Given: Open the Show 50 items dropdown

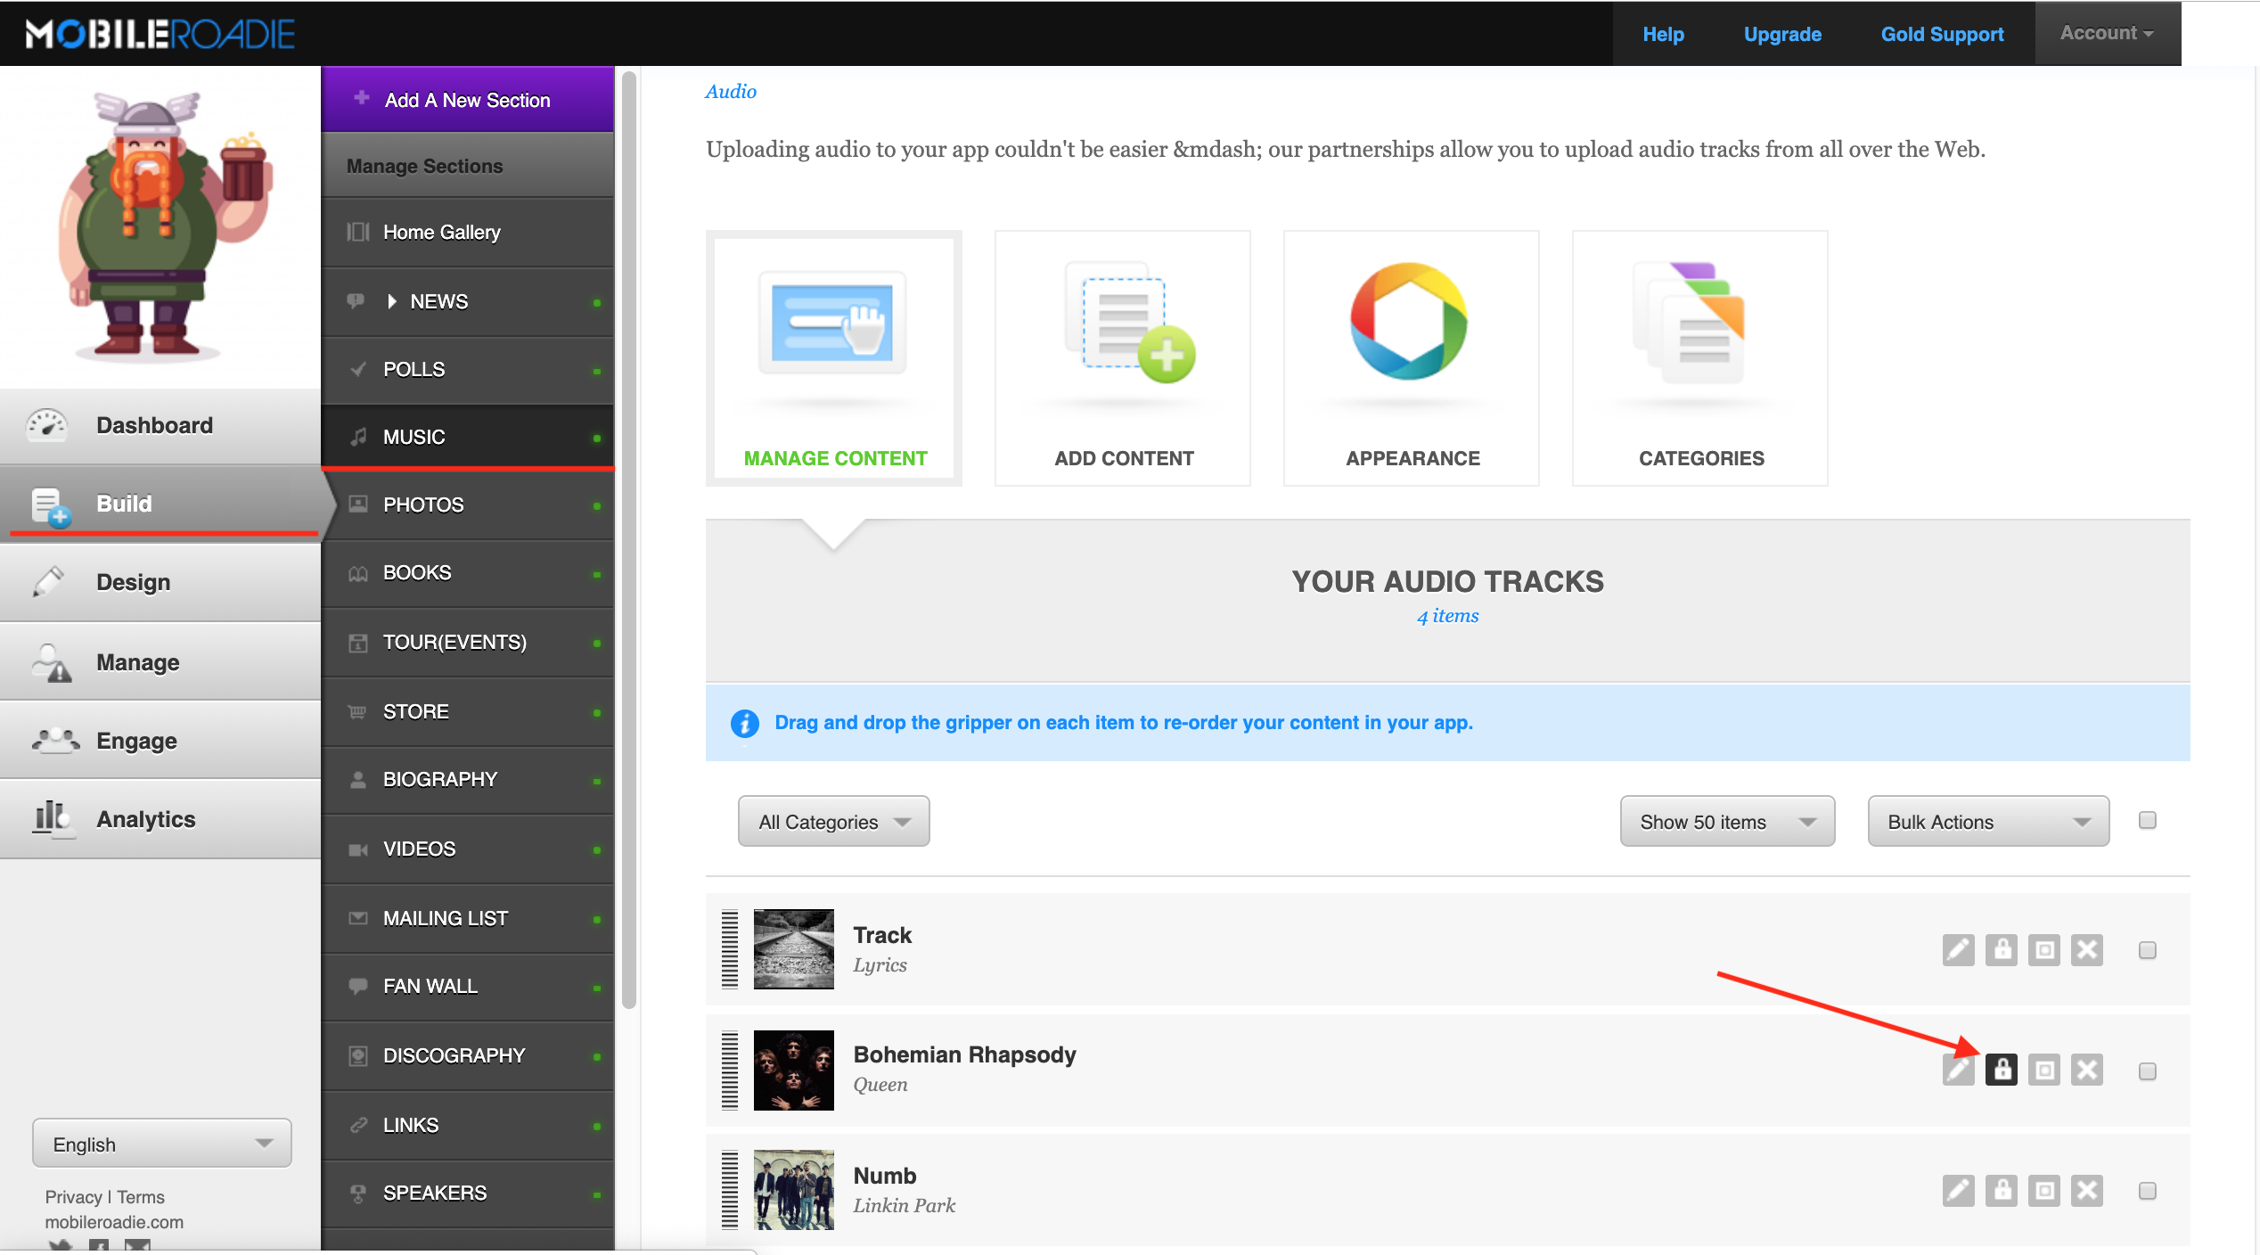Looking at the screenshot, I should (1726, 821).
